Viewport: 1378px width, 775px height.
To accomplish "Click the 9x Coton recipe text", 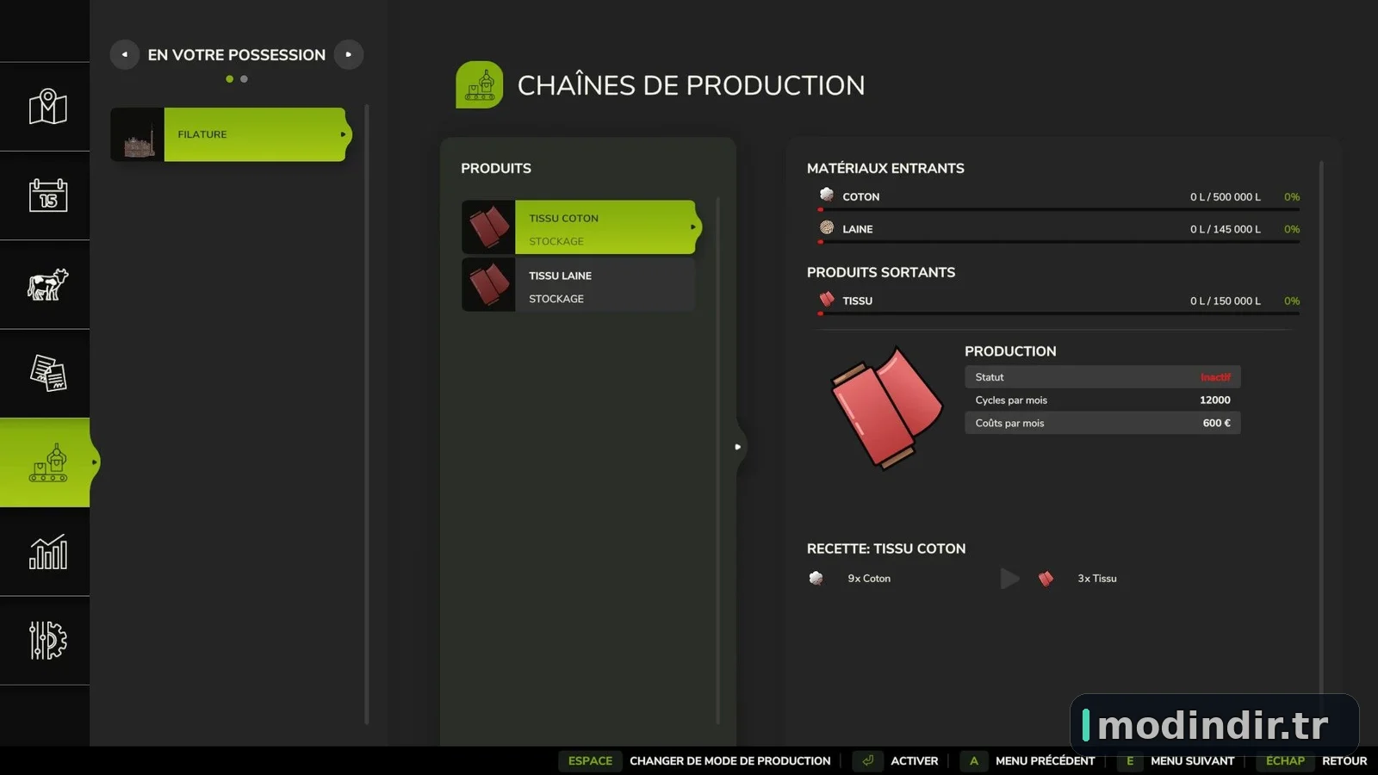I will 869,579.
